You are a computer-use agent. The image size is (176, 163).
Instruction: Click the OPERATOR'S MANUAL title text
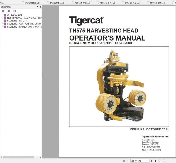[107, 38]
